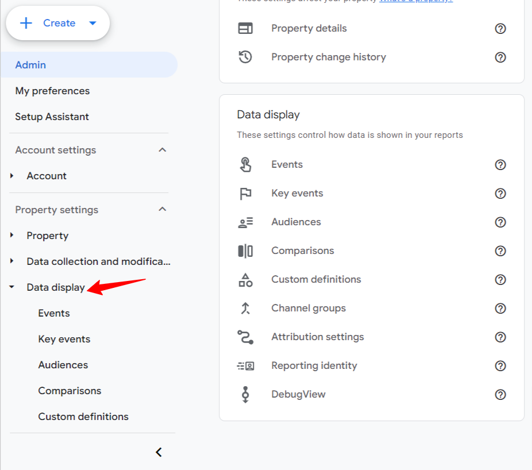Open DebugView
Image resolution: width=532 pixels, height=470 pixels.
pyautogui.click(x=298, y=395)
